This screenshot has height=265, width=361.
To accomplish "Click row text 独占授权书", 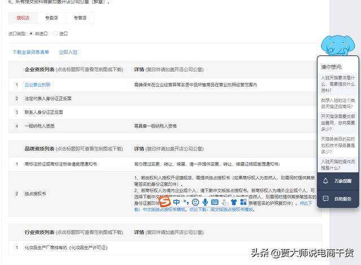I will pyautogui.click(x=35, y=194).
